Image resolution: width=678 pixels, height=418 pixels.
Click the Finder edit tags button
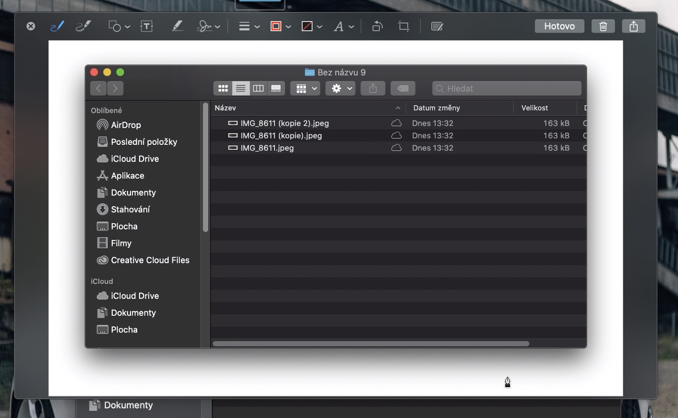click(x=403, y=88)
